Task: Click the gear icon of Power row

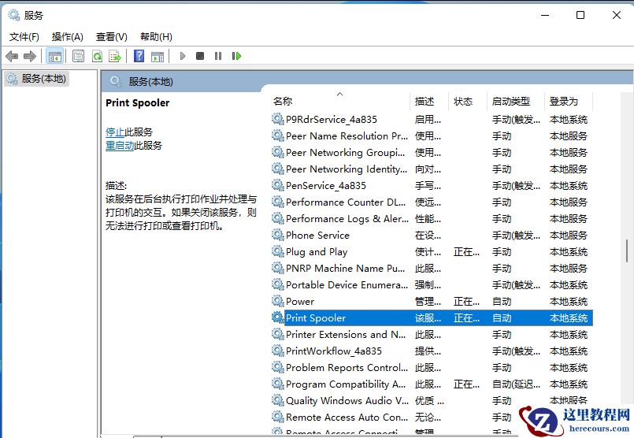Action: pyautogui.click(x=277, y=301)
